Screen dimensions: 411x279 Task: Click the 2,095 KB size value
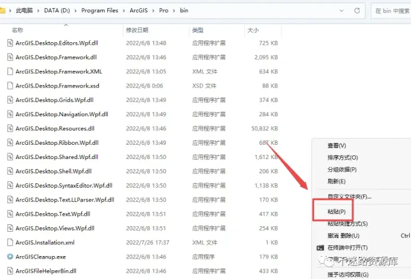266,57
